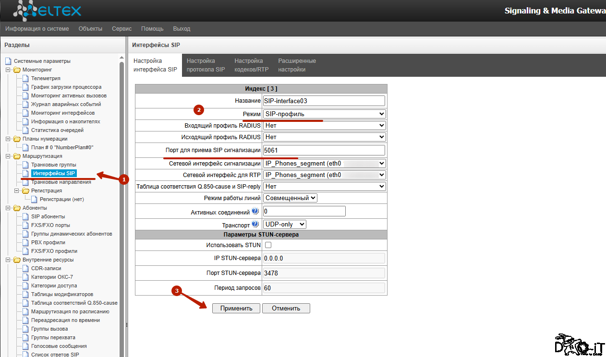Switch to Настройка кодеков/RTP tab
Image resolution: width=606 pixels, height=357 pixels.
[251, 65]
